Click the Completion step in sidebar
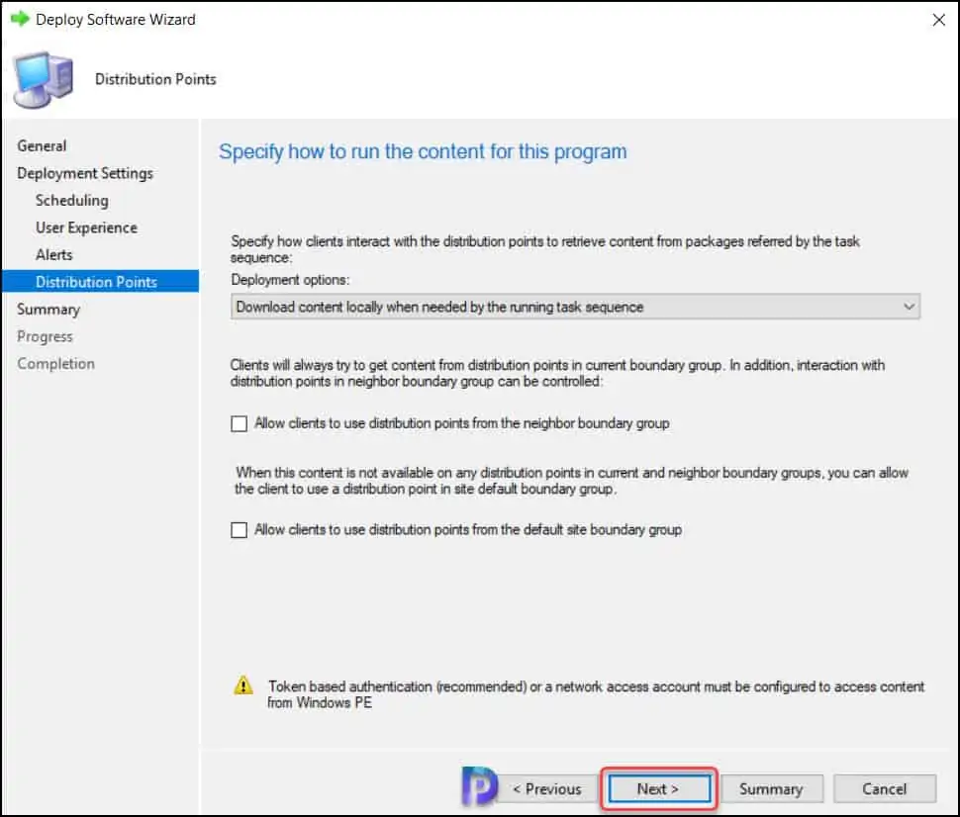This screenshot has height=817, width=960. (55, 364)
